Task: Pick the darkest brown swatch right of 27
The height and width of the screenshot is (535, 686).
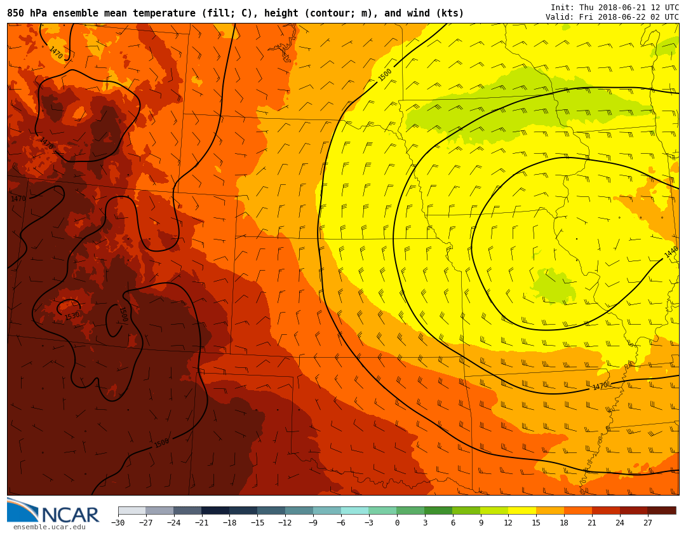Action: 662,510
